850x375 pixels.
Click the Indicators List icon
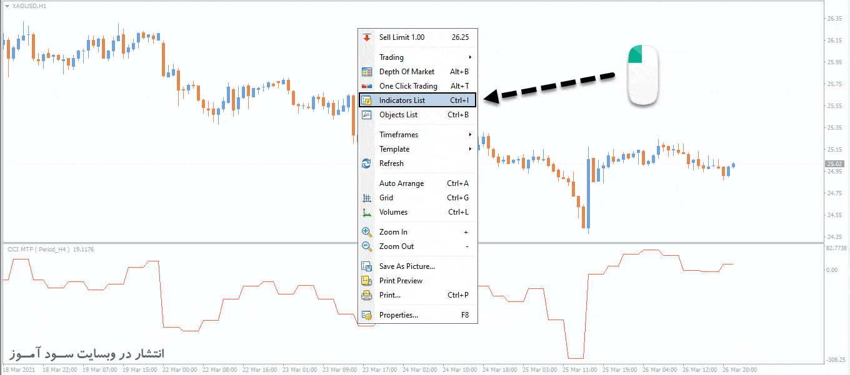[367, 100]
